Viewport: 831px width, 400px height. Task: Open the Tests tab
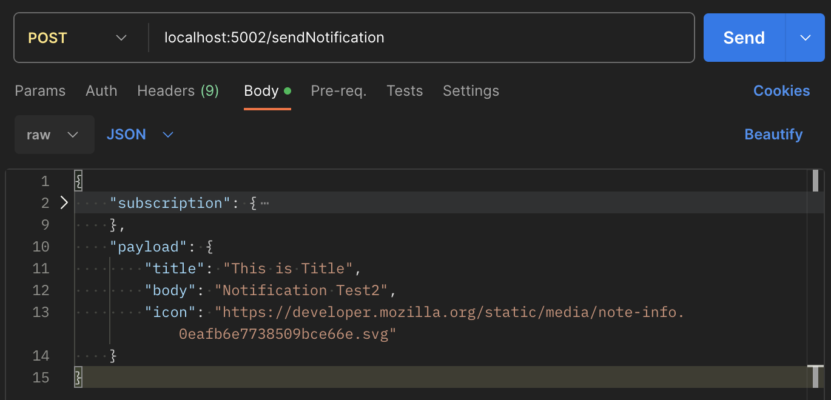point(405,91)
